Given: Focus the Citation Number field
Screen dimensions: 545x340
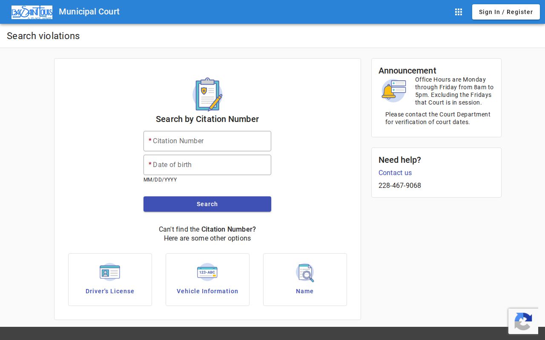Looking at the screenshot, I should 207,141.
